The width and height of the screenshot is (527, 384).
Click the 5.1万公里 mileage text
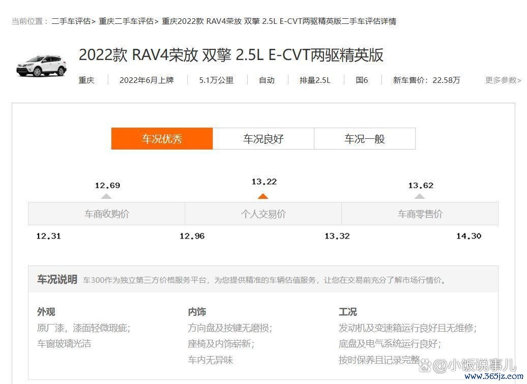(216, 80)
